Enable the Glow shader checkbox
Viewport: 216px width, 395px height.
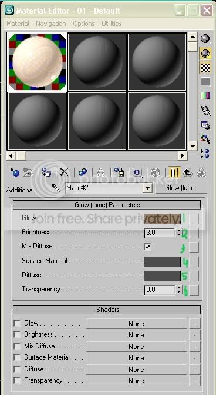click(x=18, y=323)
